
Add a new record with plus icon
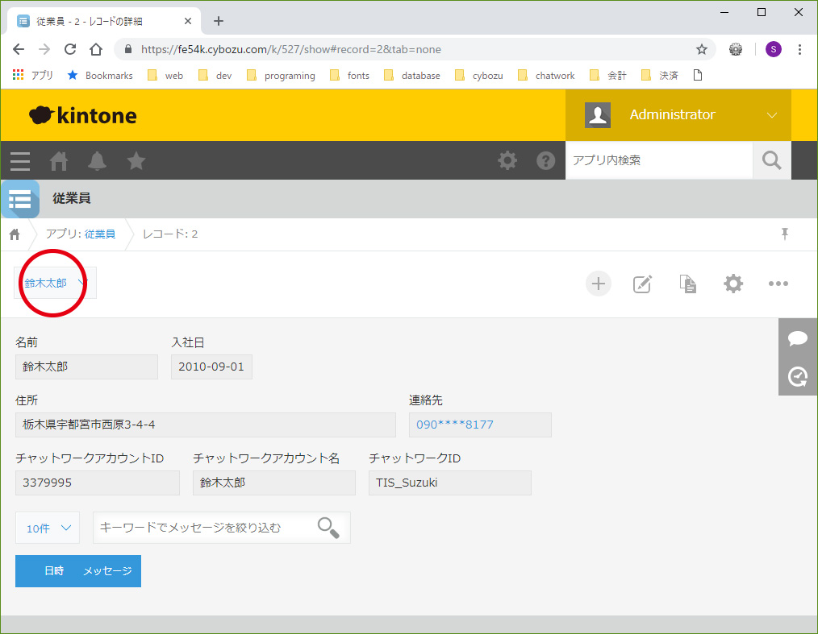point(599,284)
